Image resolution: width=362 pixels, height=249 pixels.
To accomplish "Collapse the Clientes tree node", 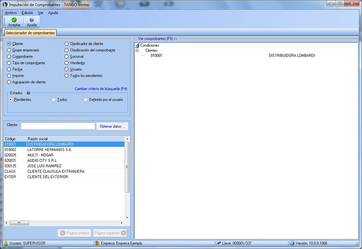I will tap(137, 51).
